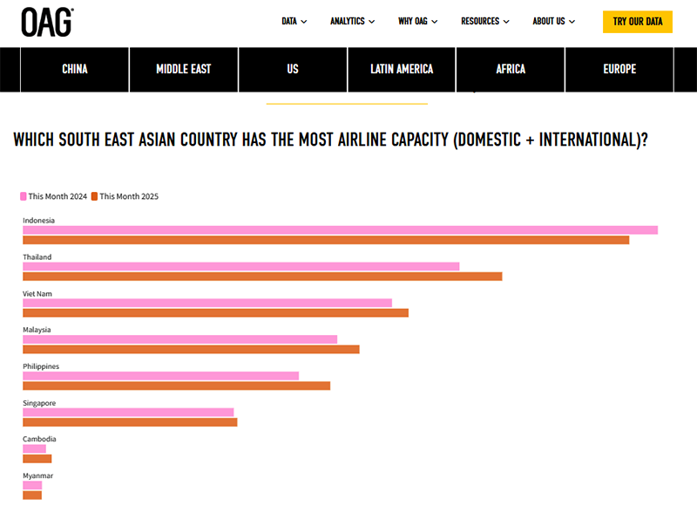Click Thailand's orange 2025 bar

(262, 277)
